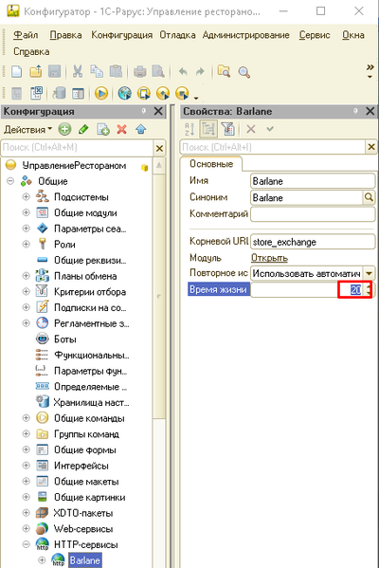Clear the Configuration search with X button
The width and height of the screenshot is (379, 568).
(159, 148)
